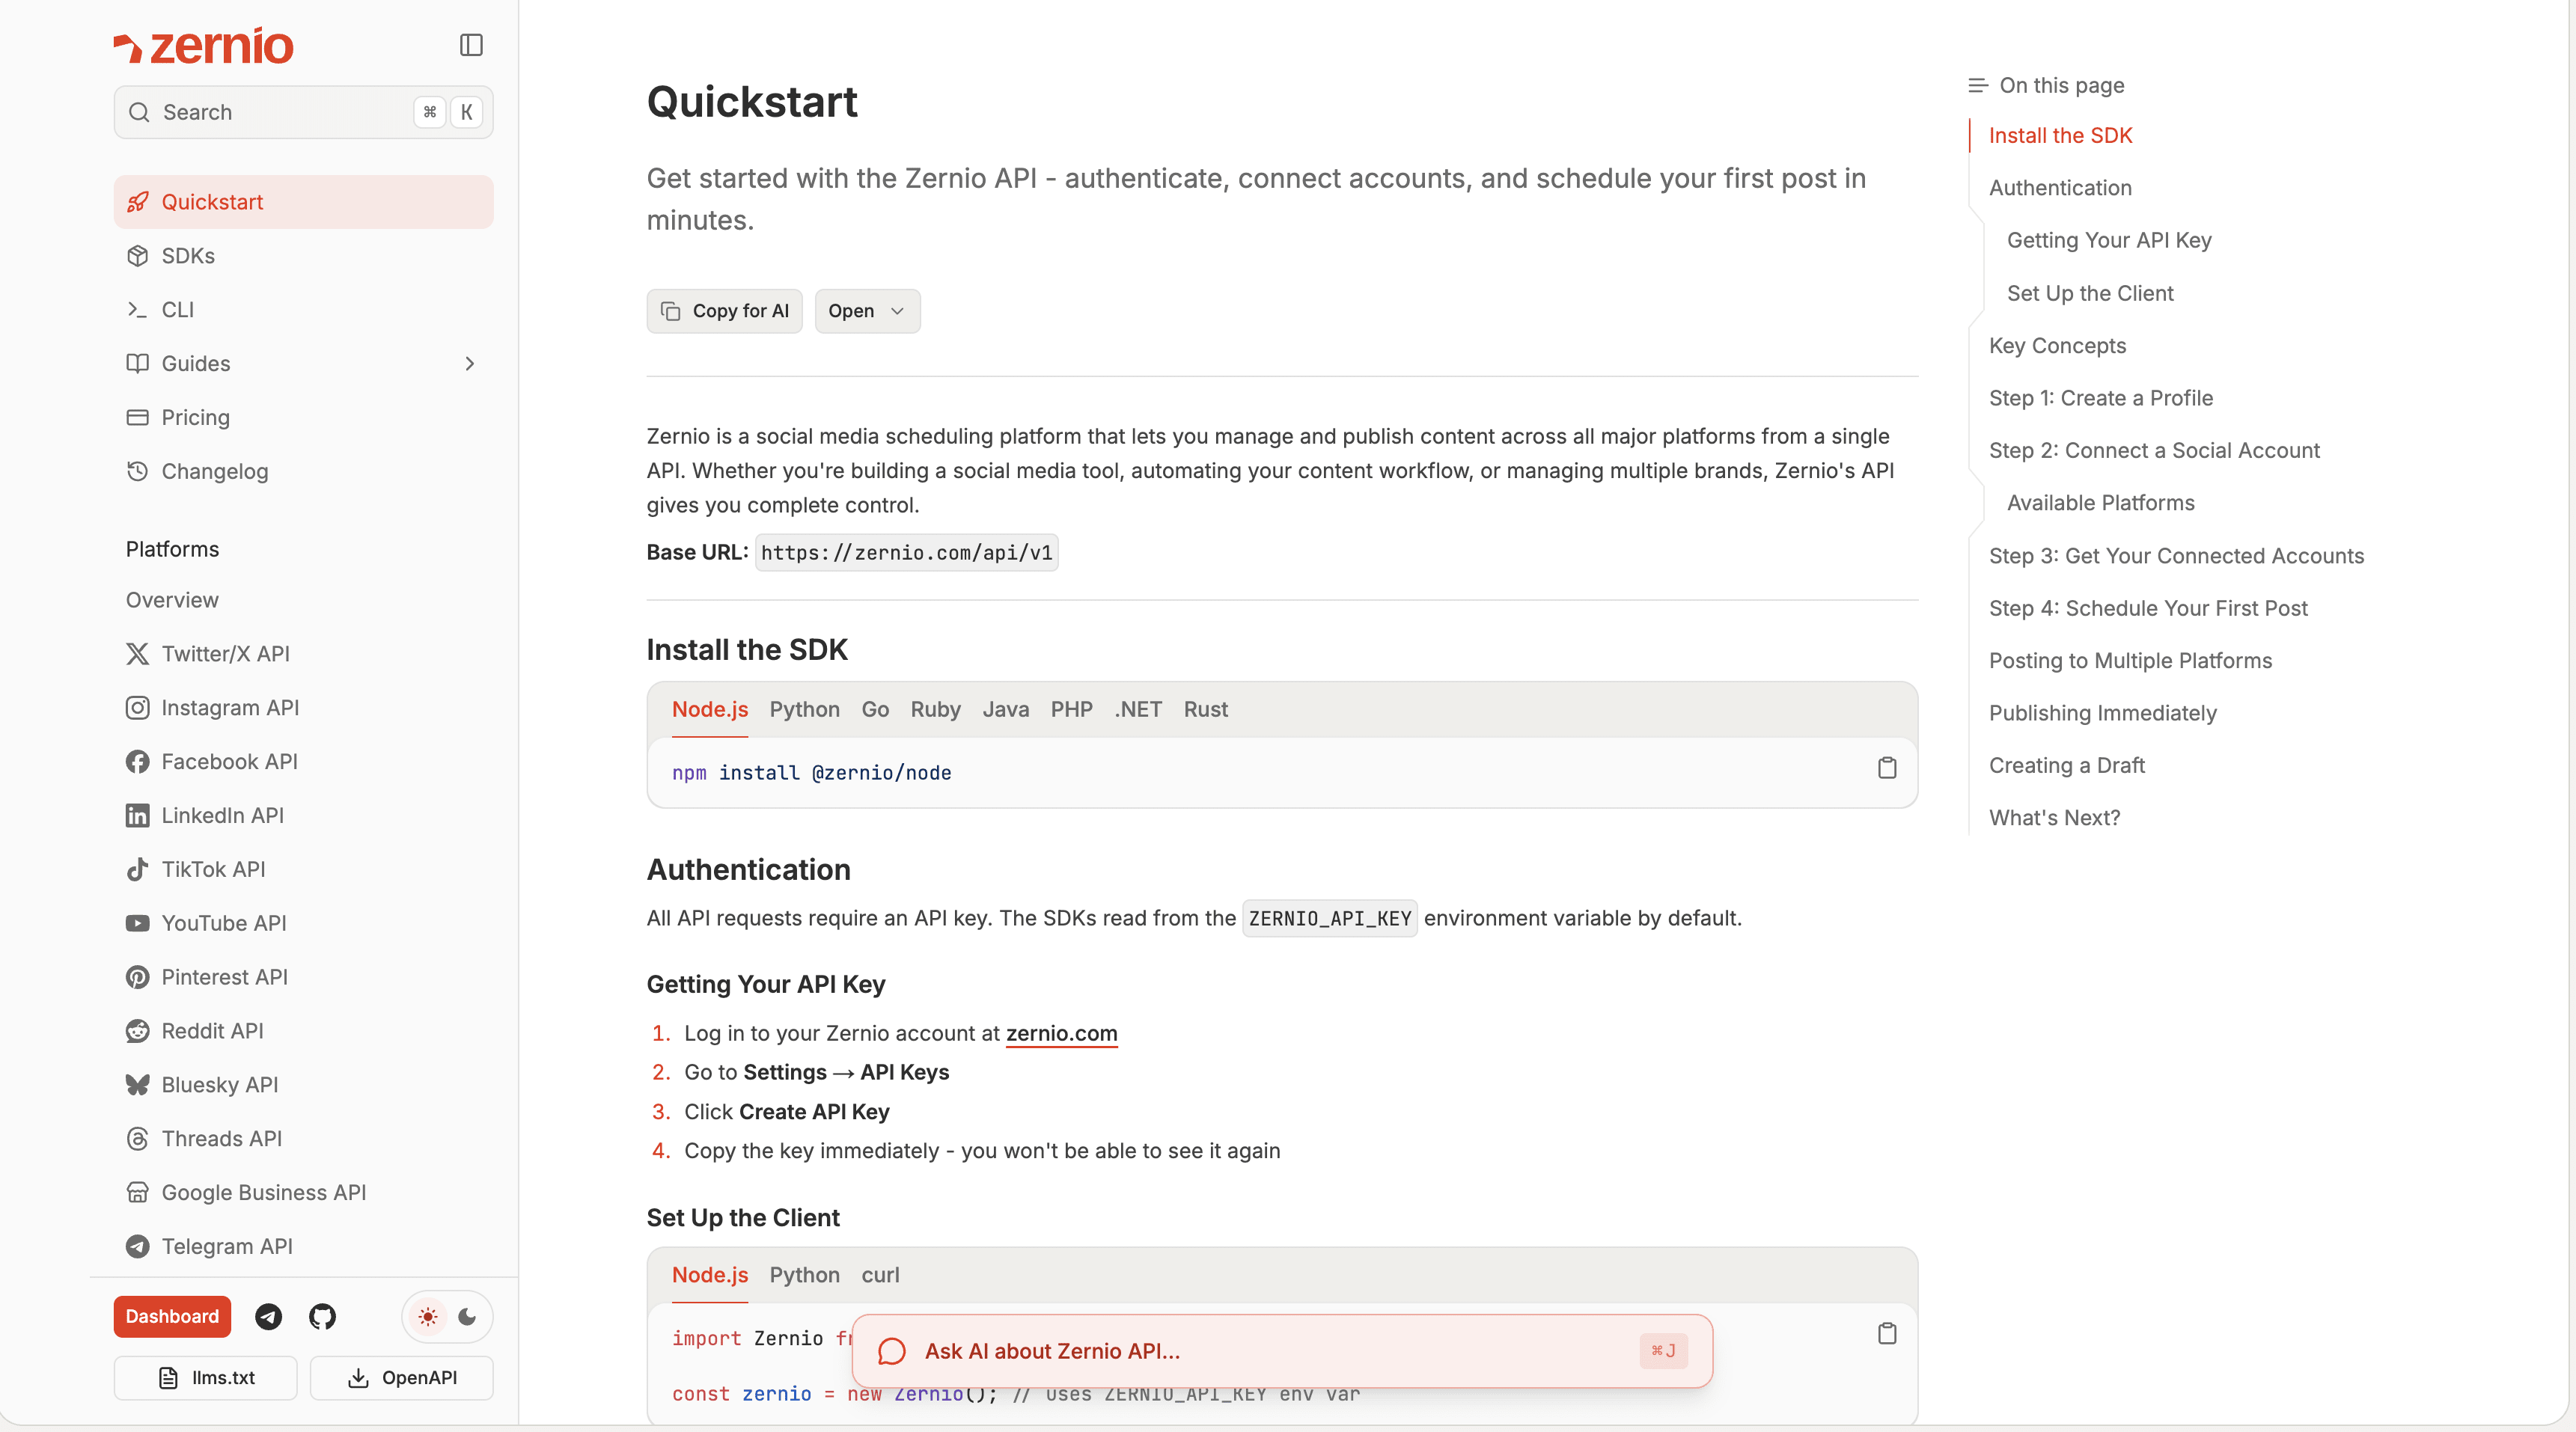This screenshot has height=1432, width=2576.
Task: Open the llms.txt file
Action: point(206,1377)
